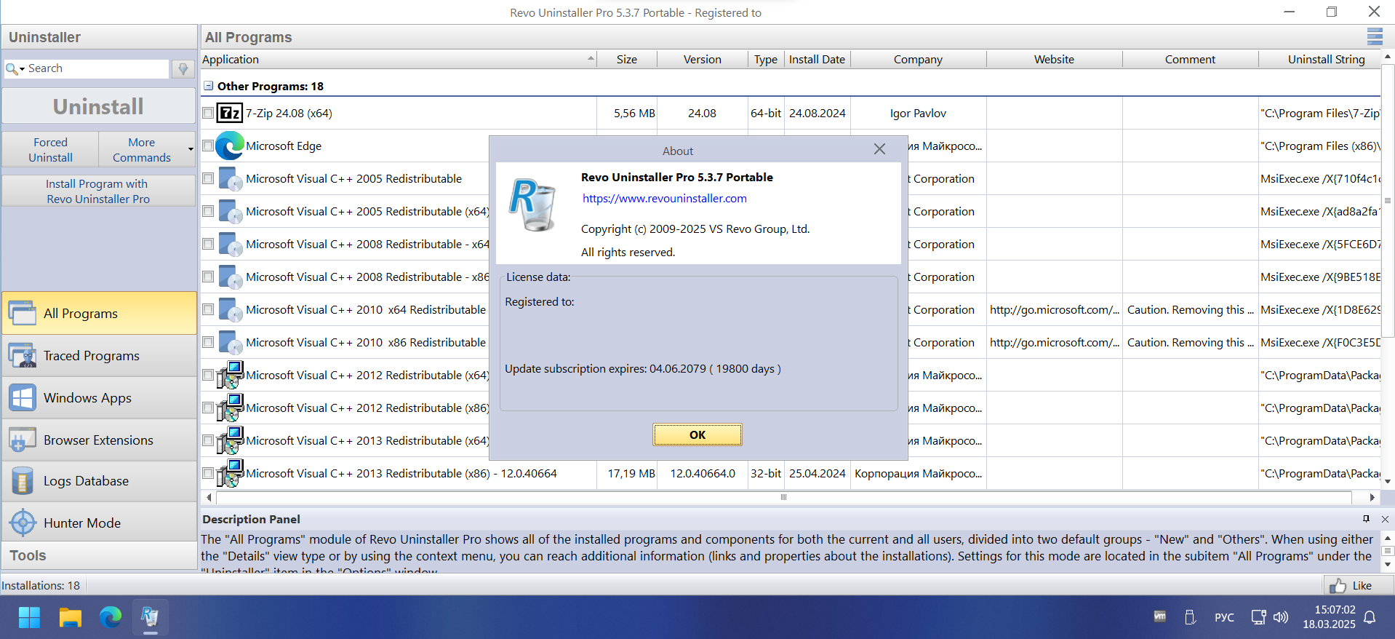Click the big Uninstall button

point(98,106)
